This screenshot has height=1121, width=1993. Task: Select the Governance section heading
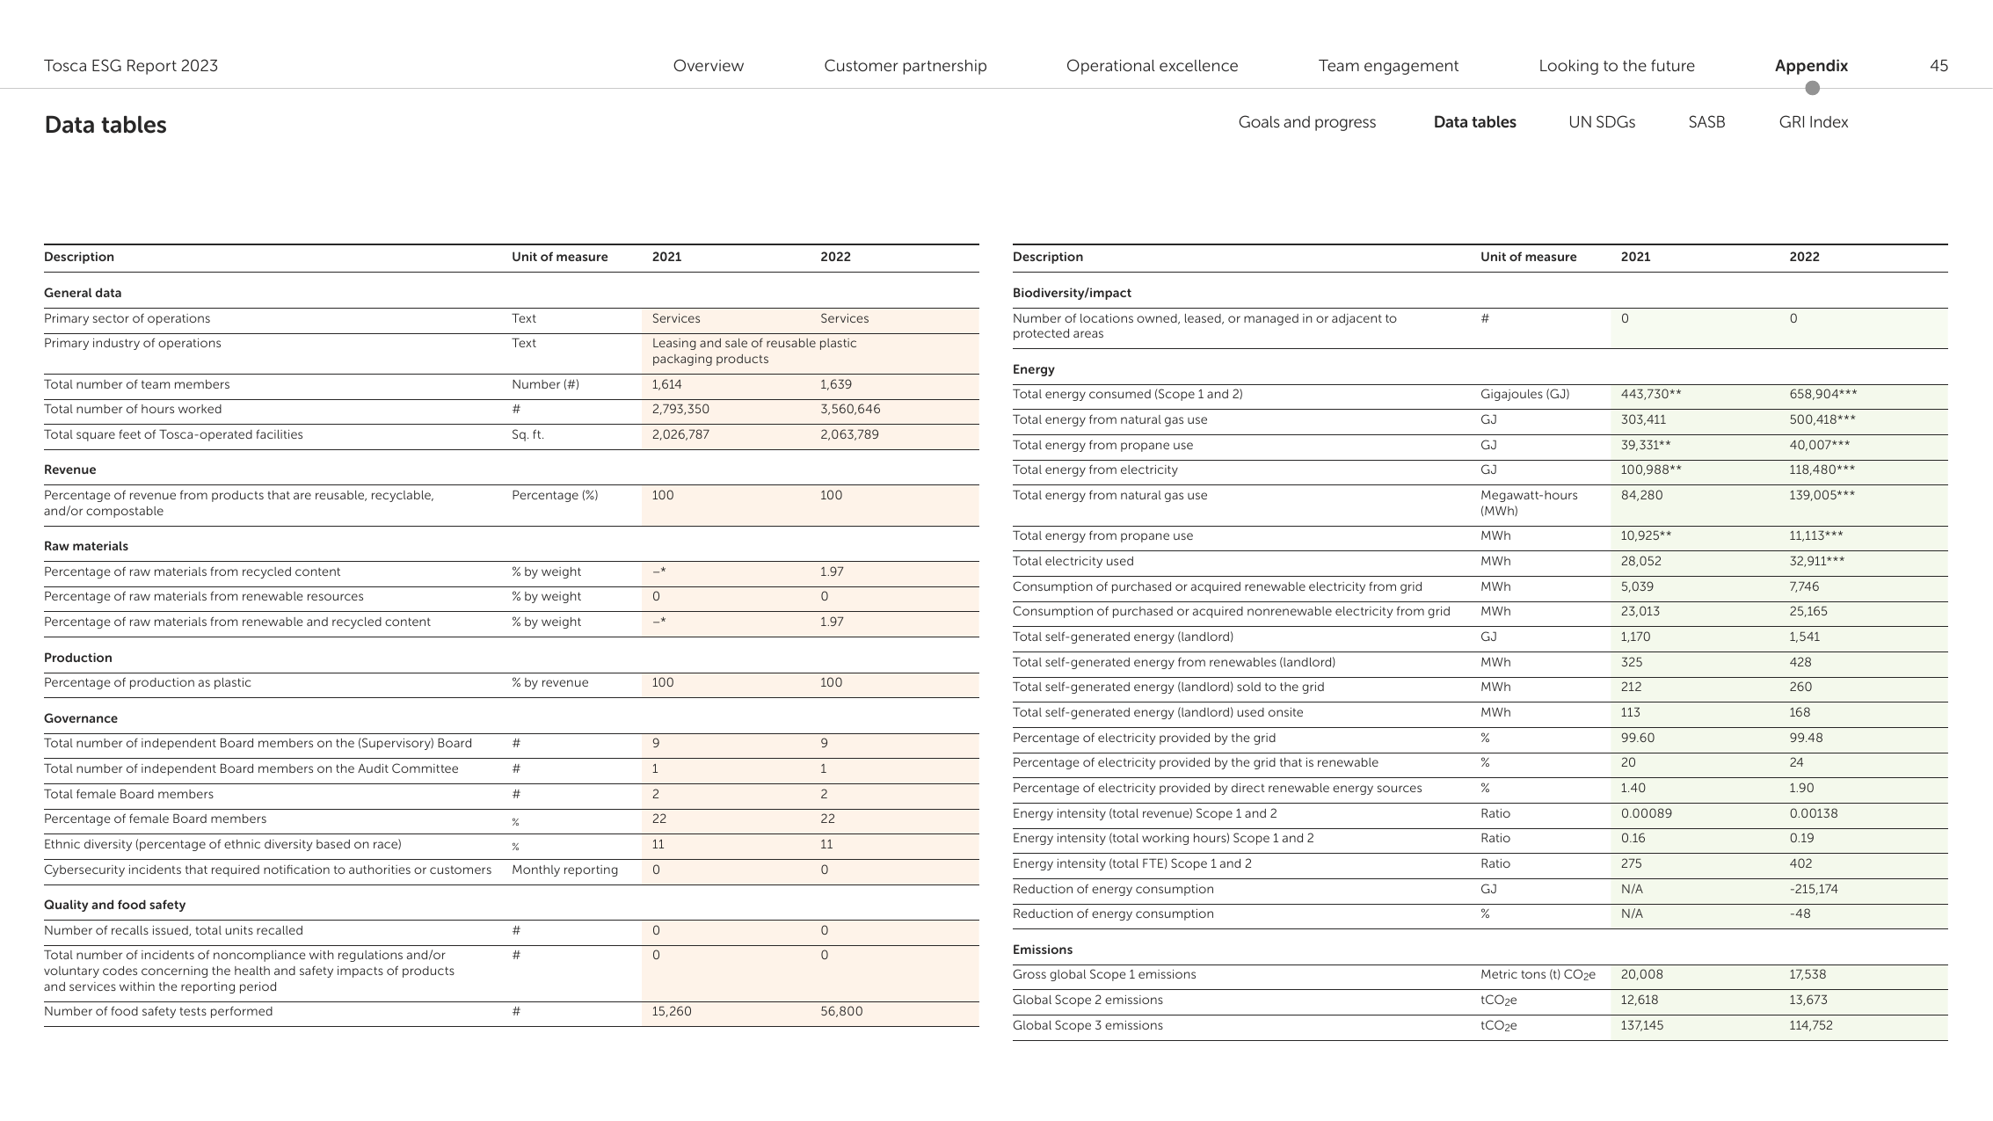(81, 718)
